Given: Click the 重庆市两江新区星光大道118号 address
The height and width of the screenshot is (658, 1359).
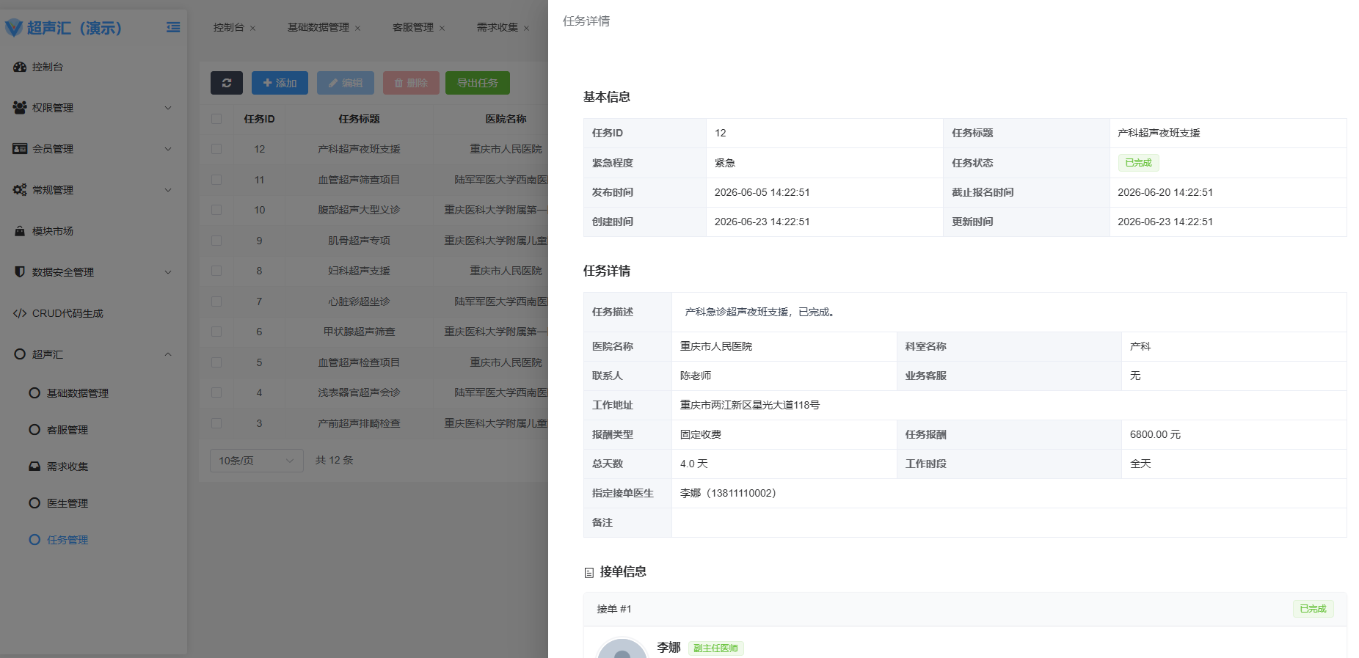Looking at the screenshot, I should [x=750, y=405].
